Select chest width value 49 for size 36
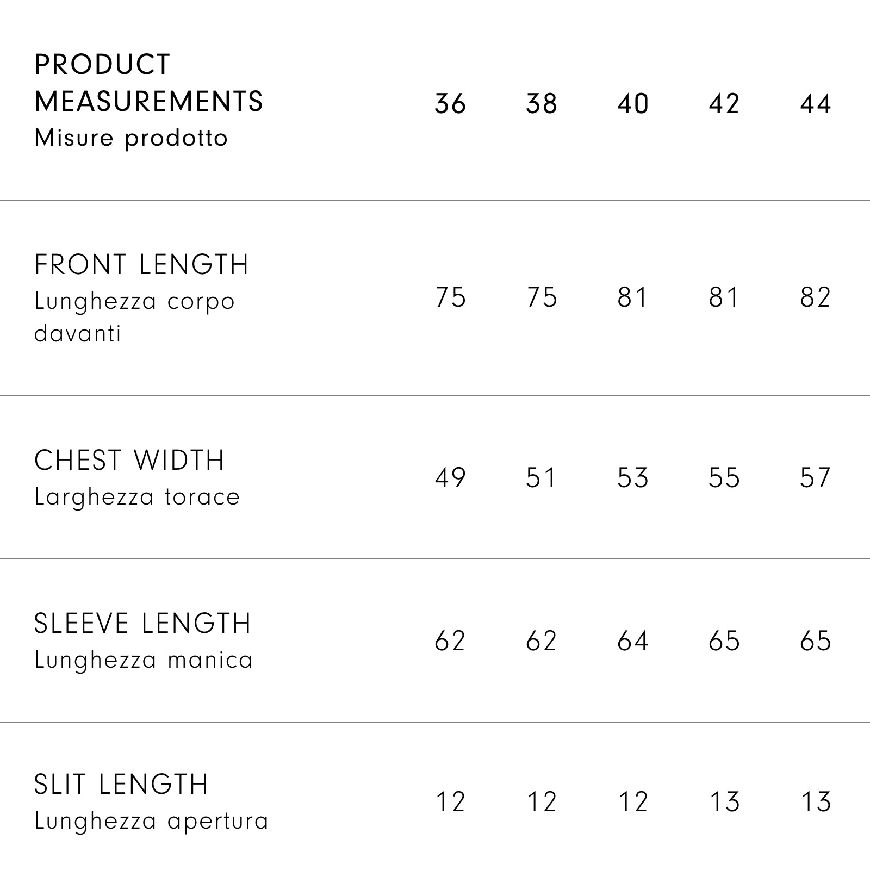The image size is (870, 883). click(x=450, y=478)
